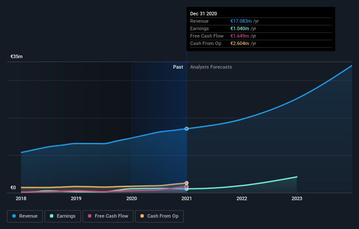
Task: Click the €0 y-axis label
Action: 13,187
